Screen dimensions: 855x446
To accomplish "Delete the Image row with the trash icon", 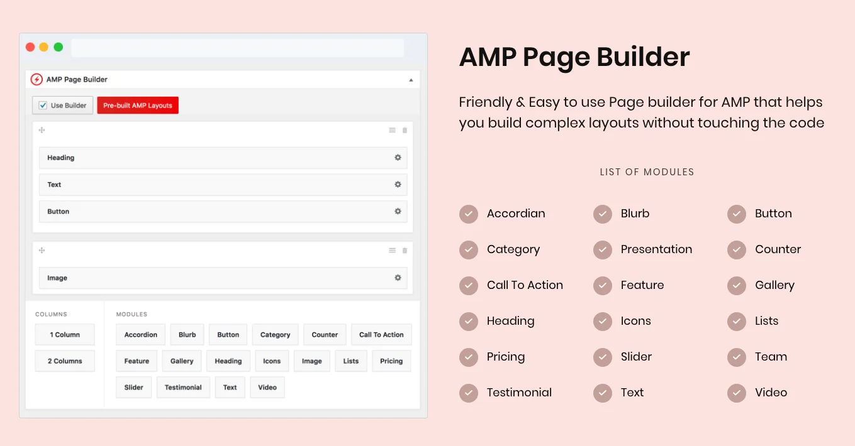I will pyautogui.click(x=405, y=250).
